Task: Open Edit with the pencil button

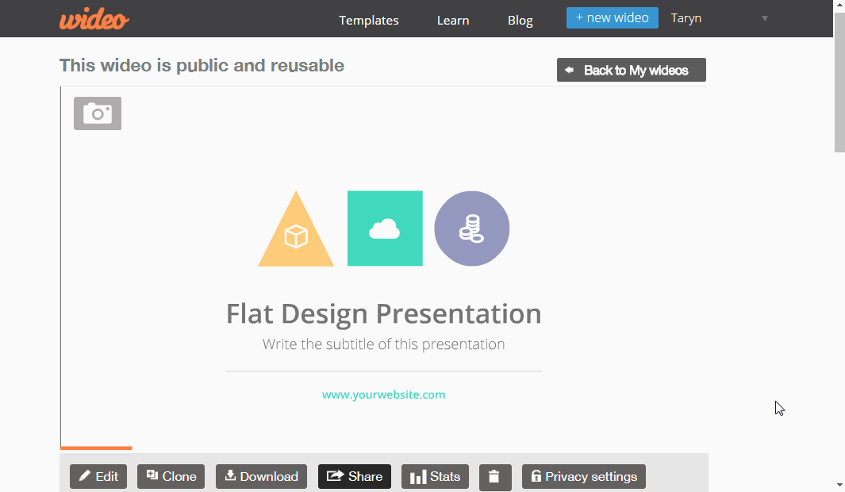Action: pos(98,477)
